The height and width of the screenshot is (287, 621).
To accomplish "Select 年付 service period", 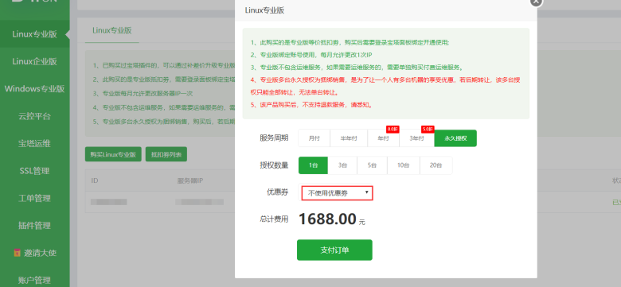I will click(x=383, y=138).
